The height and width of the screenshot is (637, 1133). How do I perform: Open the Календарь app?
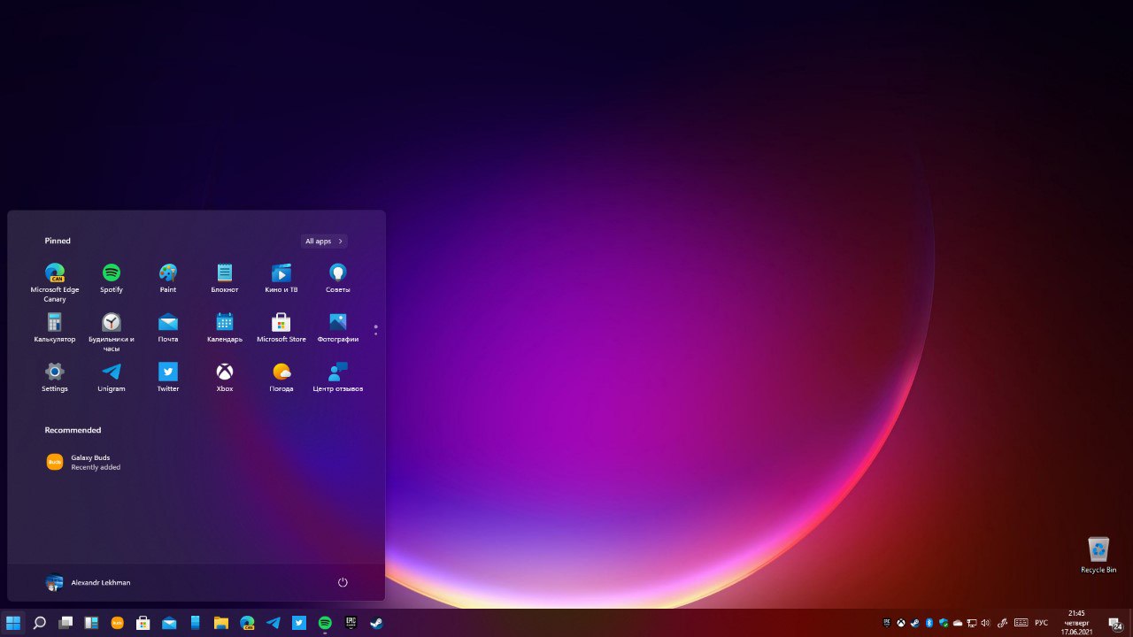[225, 327]
